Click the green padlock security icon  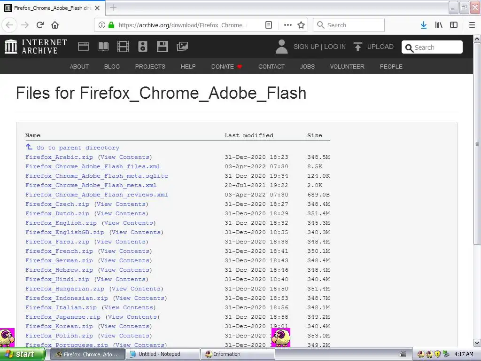111,25
